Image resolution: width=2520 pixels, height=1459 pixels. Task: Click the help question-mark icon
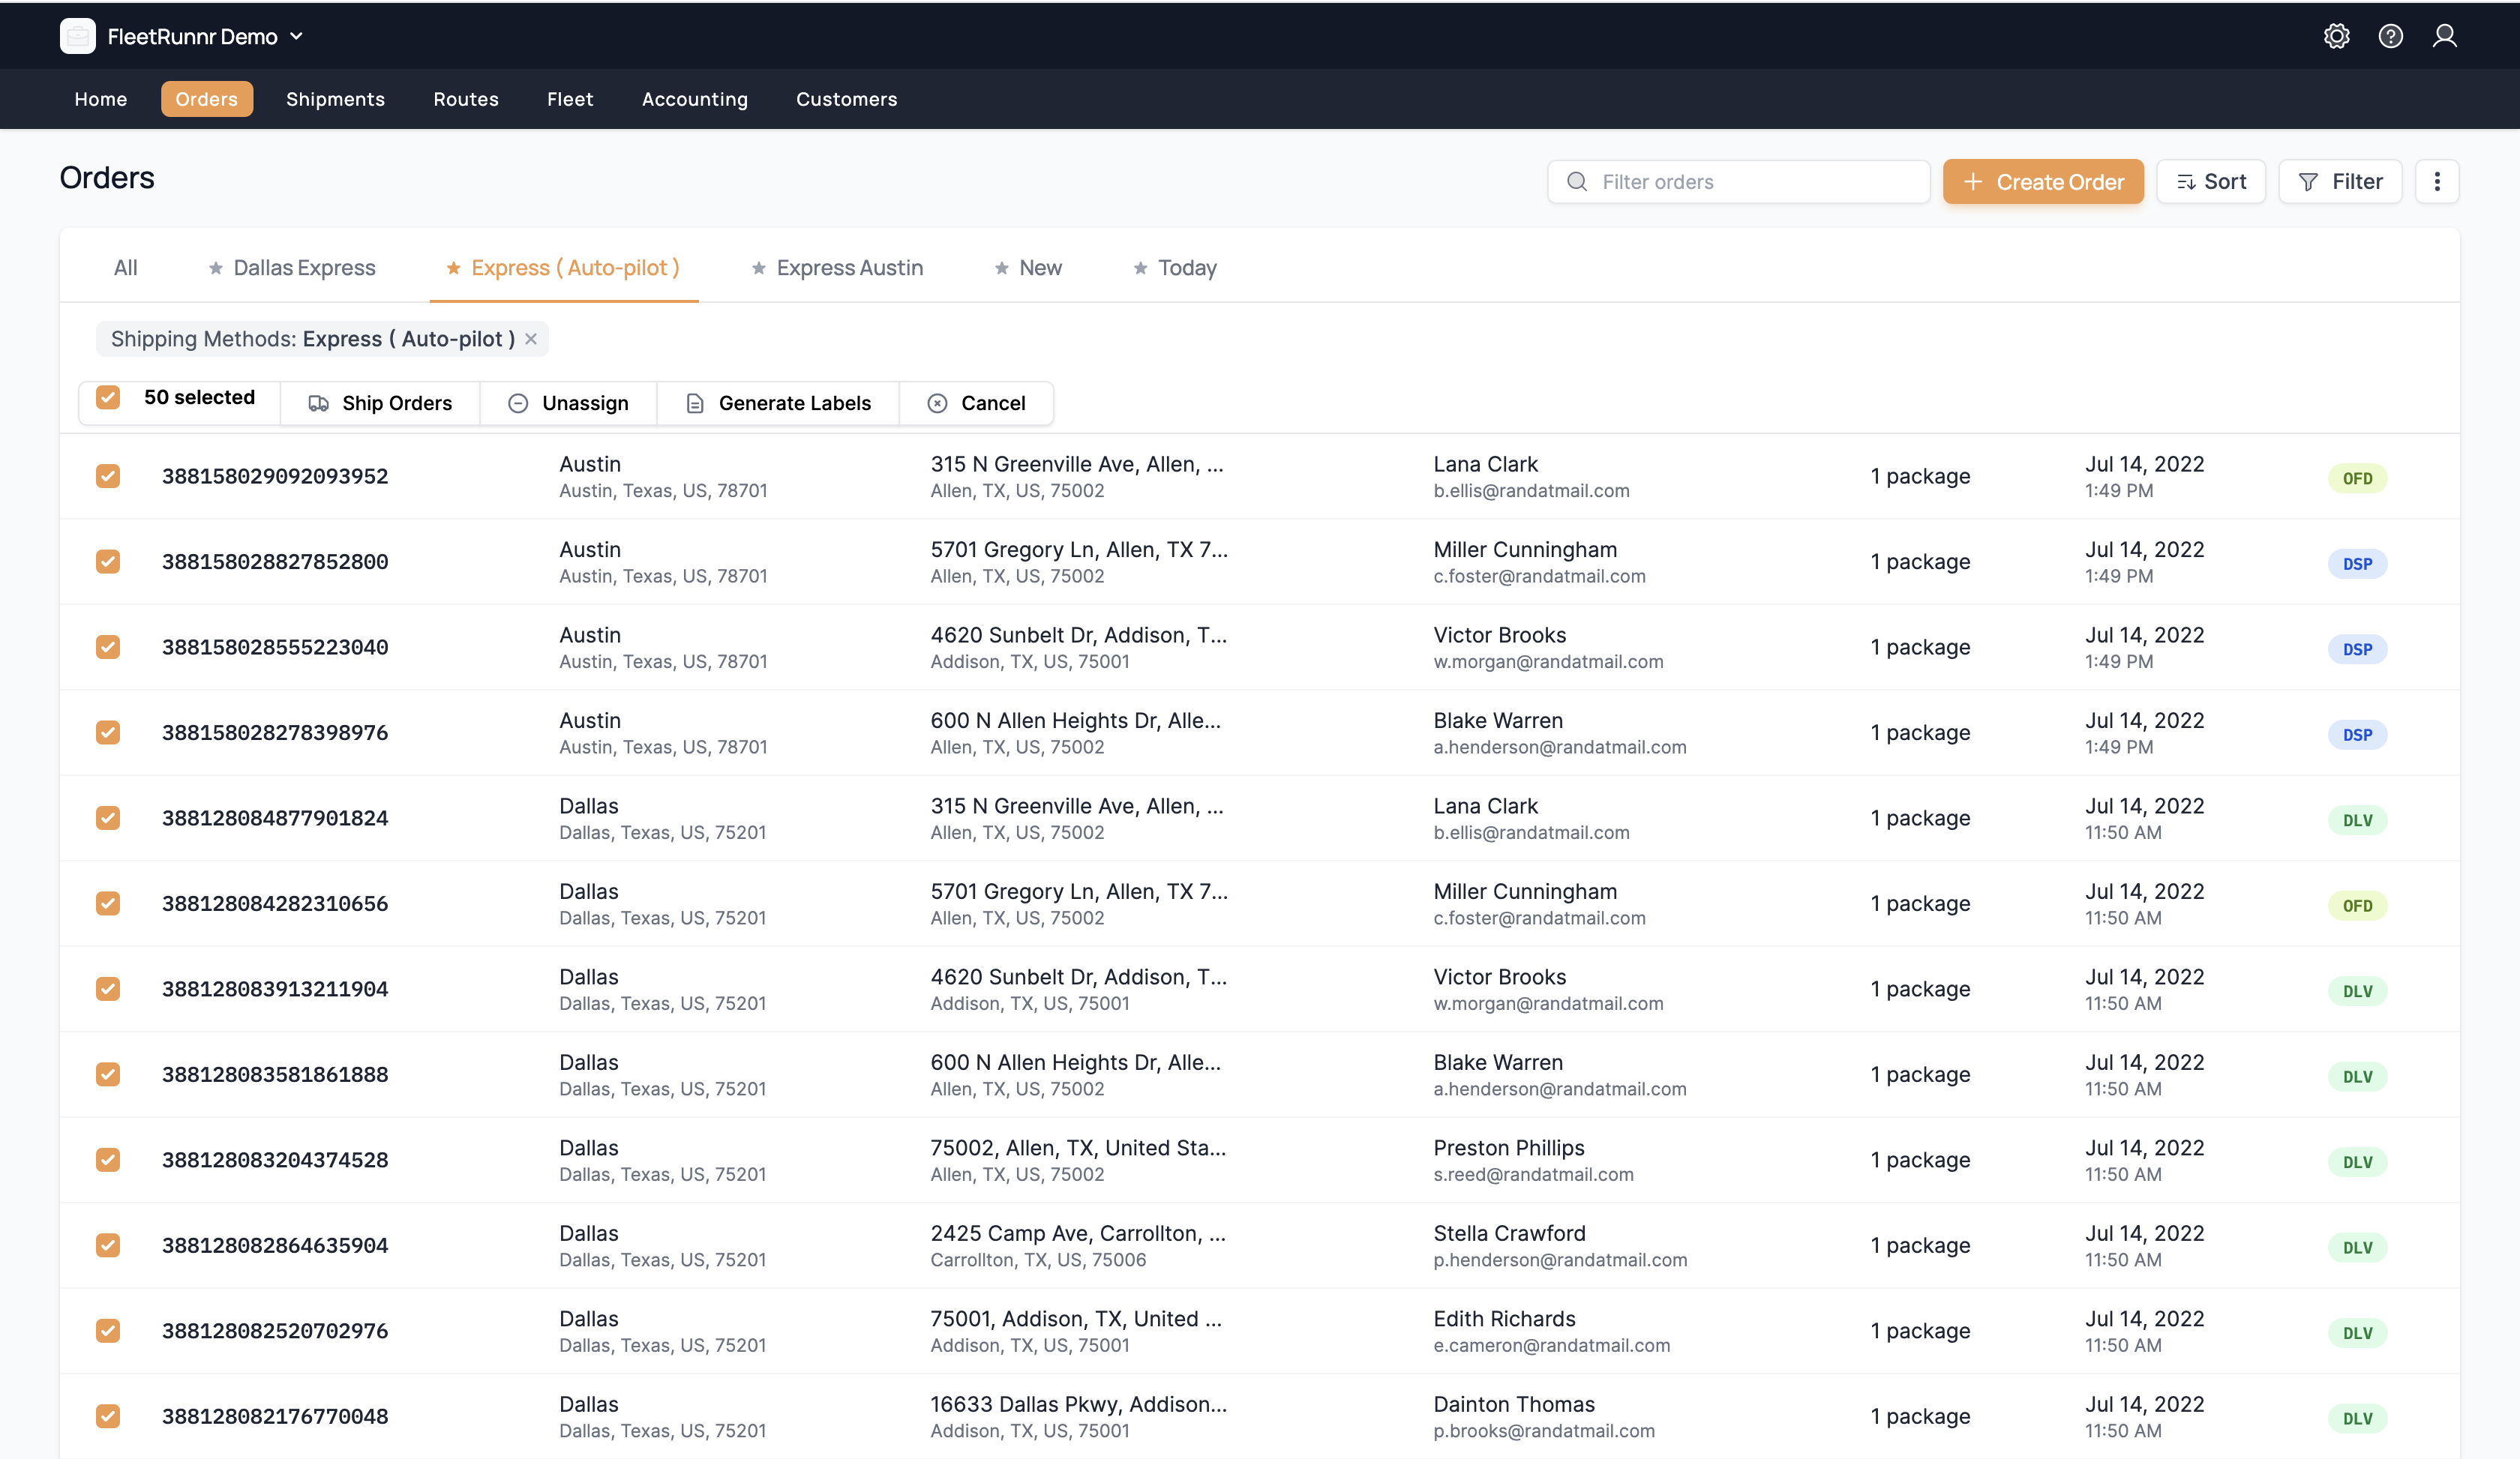pos(2390,36)
